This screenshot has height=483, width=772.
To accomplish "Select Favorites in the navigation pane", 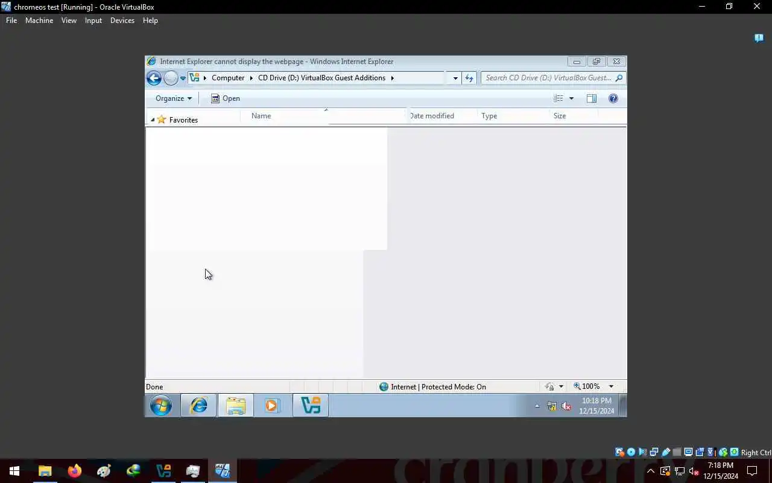I will point(183,120).
